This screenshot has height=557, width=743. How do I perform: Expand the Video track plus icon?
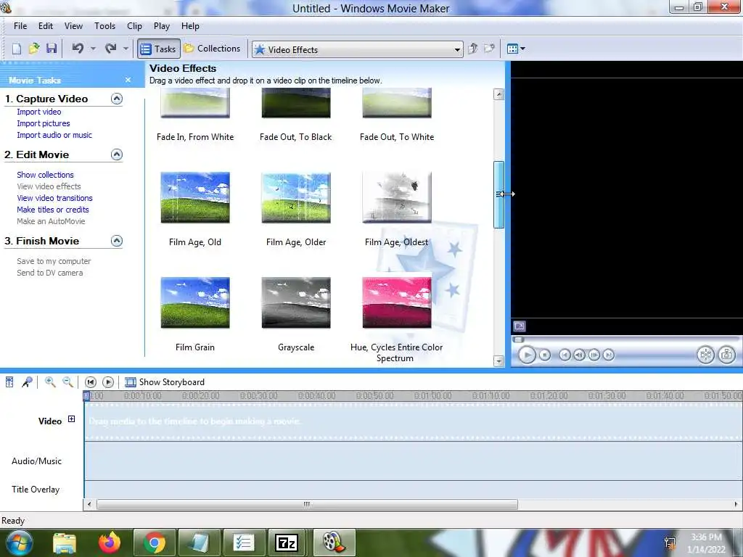[71, 418]
